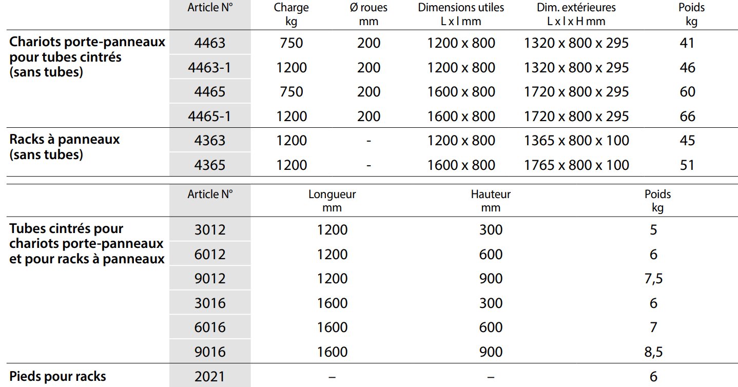The image size is (738, 387).
Task: Click article number 2021 for rack feet
Action: tap(210, 377)
